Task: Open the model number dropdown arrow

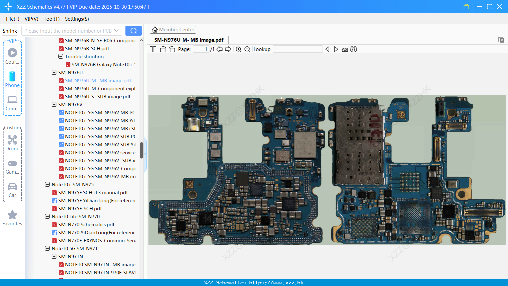Action: [116, 31]
